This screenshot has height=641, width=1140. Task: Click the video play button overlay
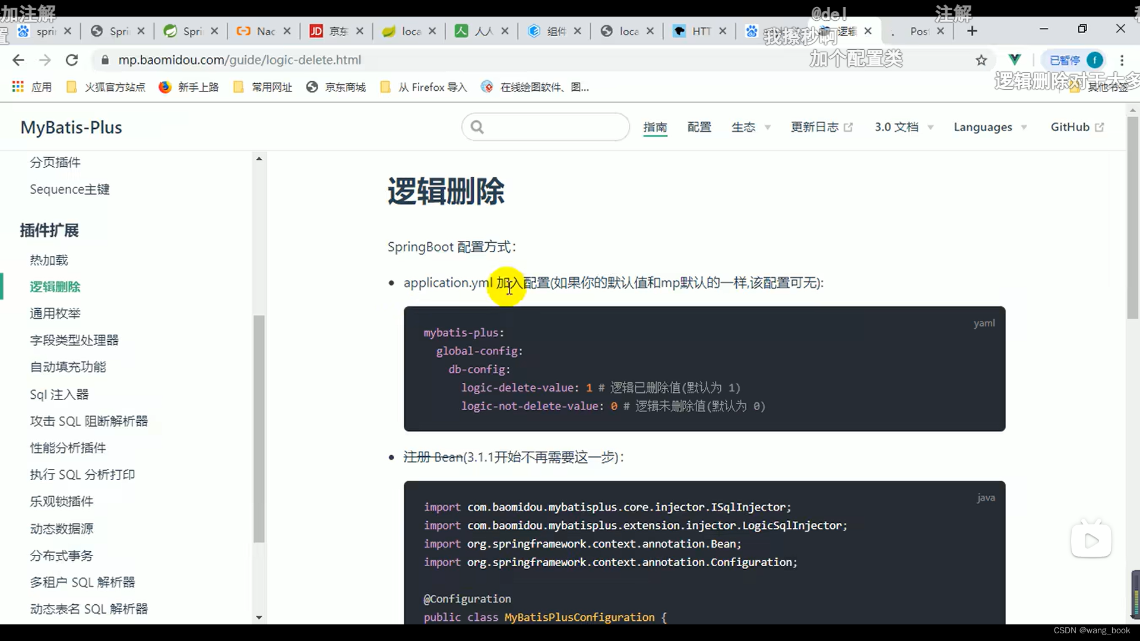tap(1092, 540)
